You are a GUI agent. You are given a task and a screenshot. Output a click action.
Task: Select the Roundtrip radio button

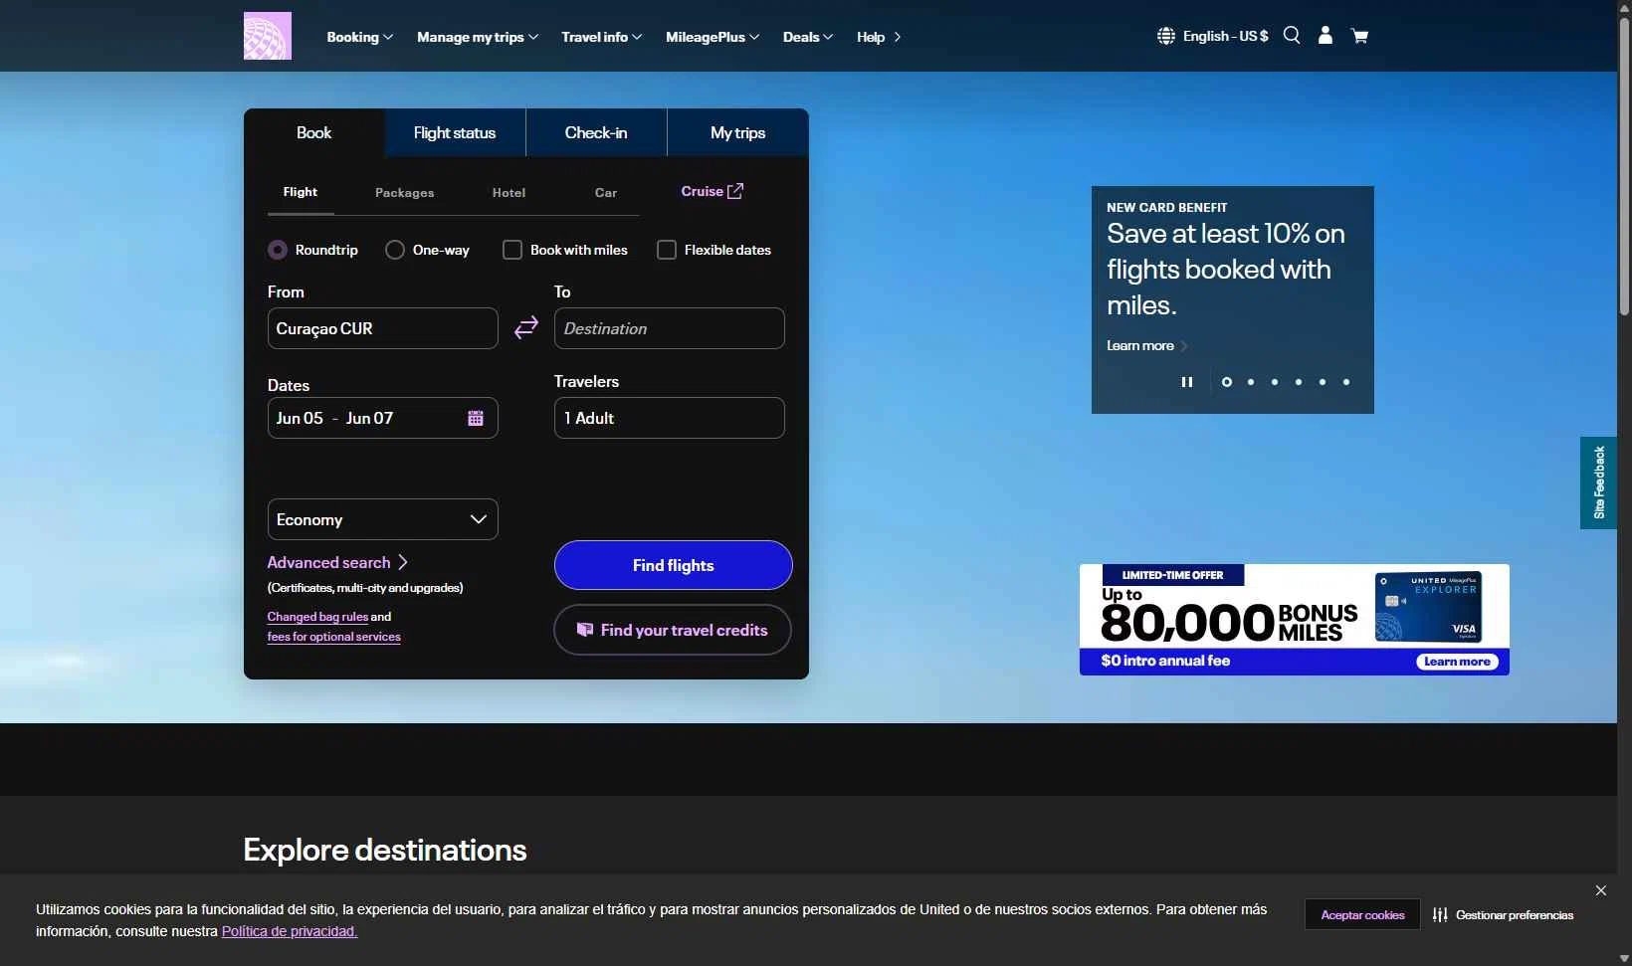pos(278,250)
